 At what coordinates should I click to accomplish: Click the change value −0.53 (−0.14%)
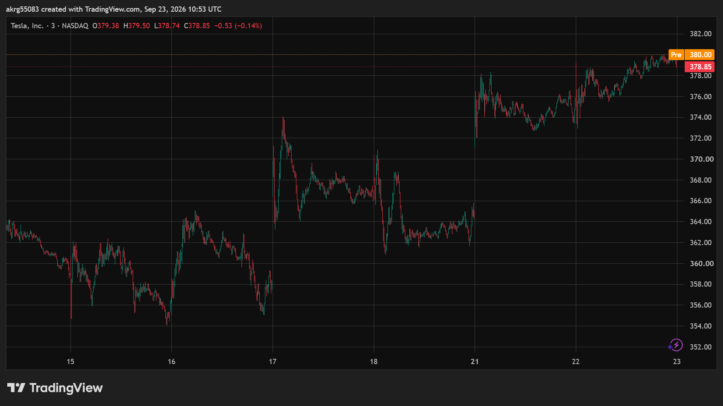click(x=238, y=26)
